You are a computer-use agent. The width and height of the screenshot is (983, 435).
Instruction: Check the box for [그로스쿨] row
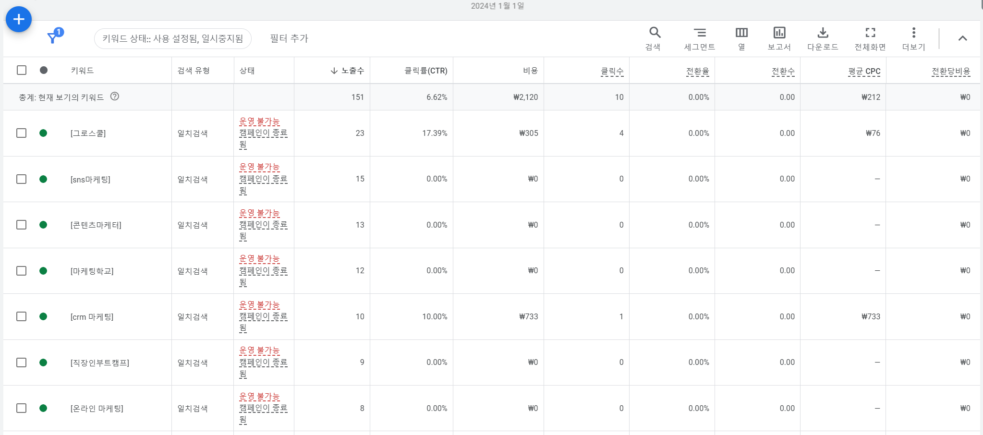click(22, 133)
